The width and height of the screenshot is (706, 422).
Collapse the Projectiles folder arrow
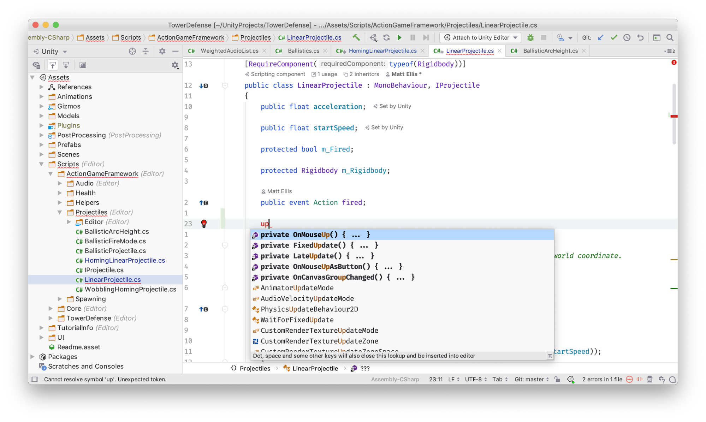(x=60, y=212)
